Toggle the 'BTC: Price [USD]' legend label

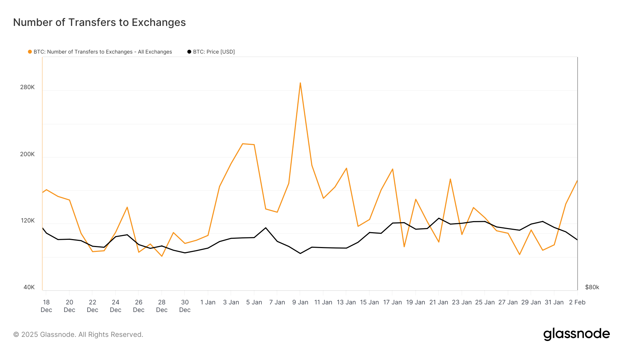[214, 52]
